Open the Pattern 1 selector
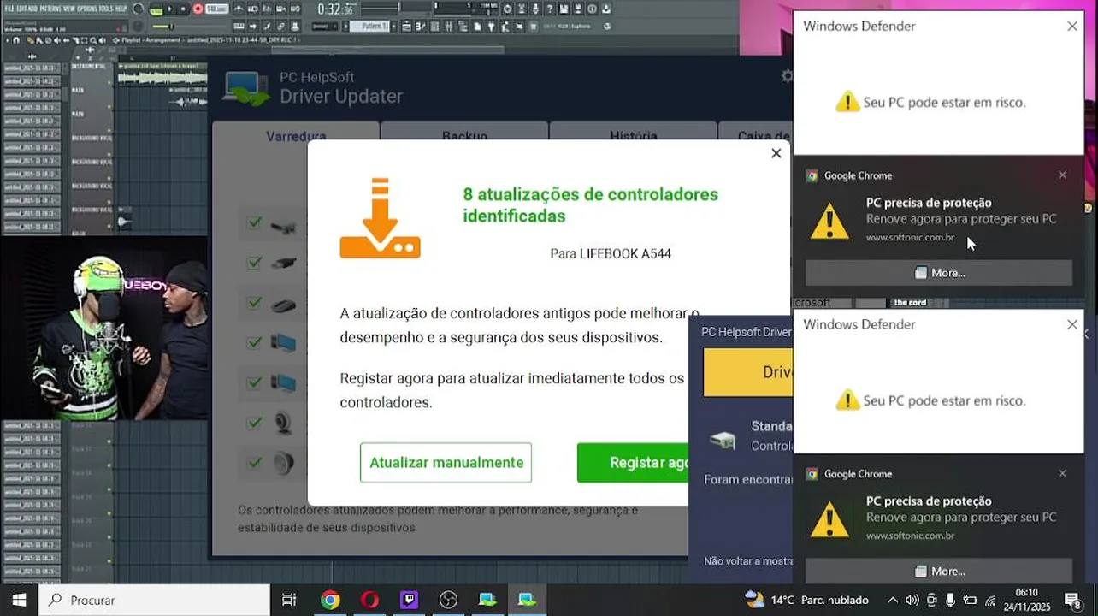Screen dimensions: 1098x616 [x=369, y=27]
